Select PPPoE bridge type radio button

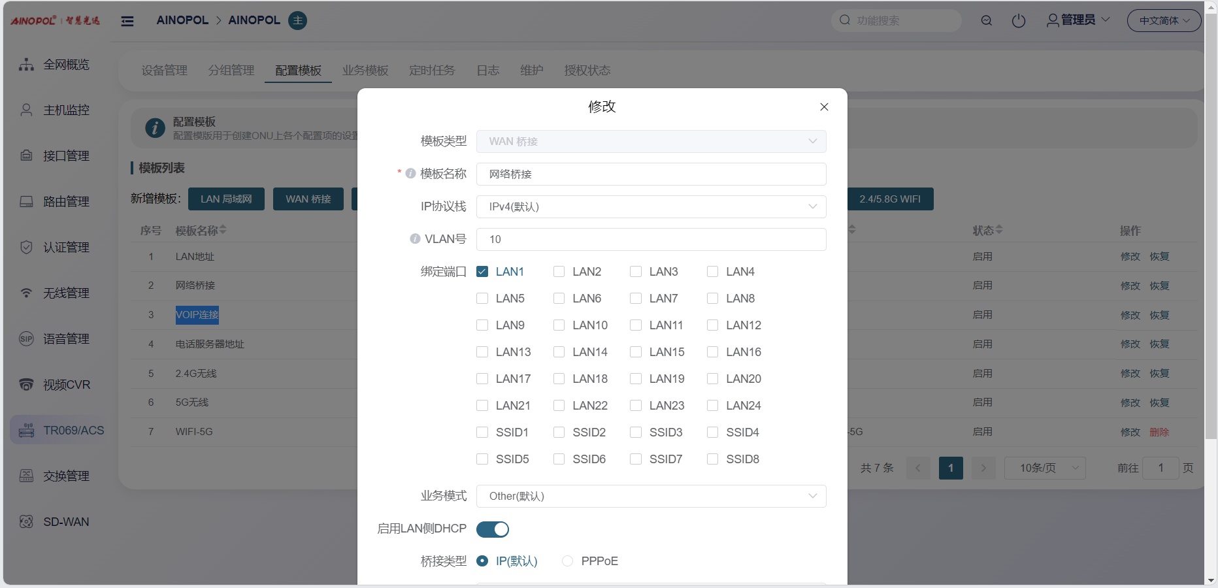[567, 561]
